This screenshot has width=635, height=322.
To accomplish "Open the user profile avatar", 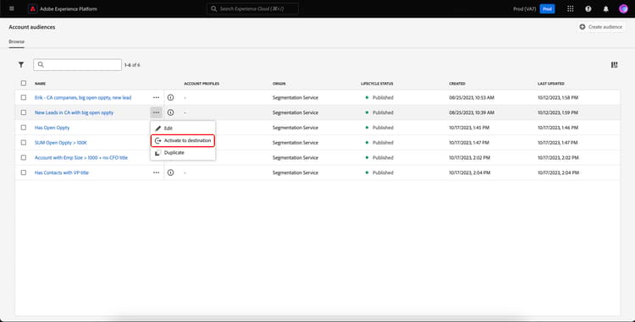I will [x=623, y=8].
